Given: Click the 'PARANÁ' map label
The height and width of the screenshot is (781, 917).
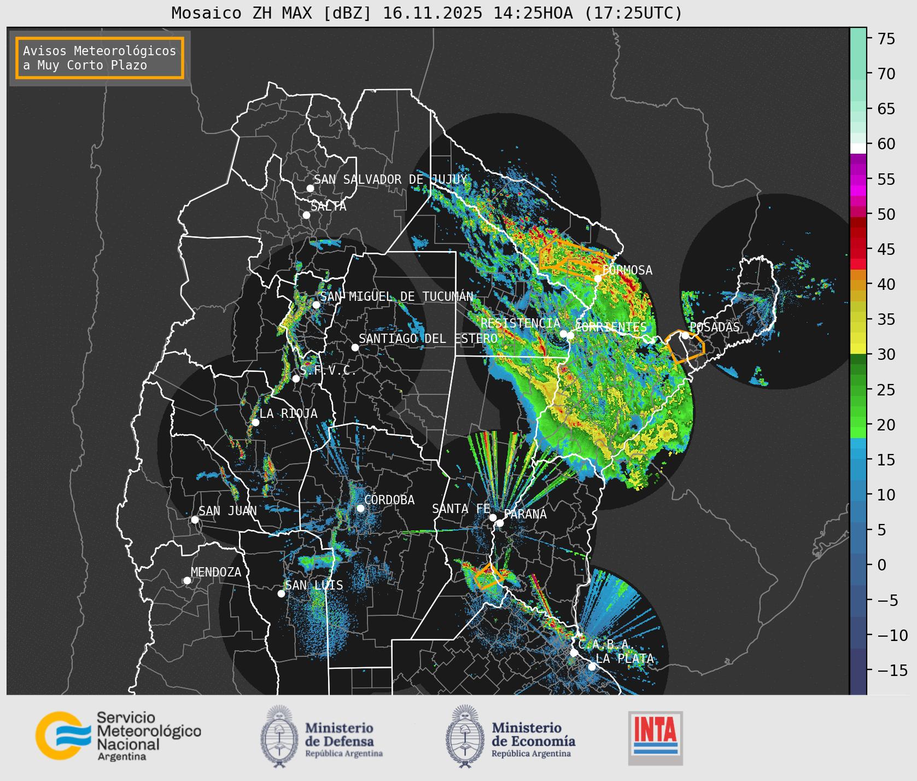Looking at the screenshot, I should point(525,514).
